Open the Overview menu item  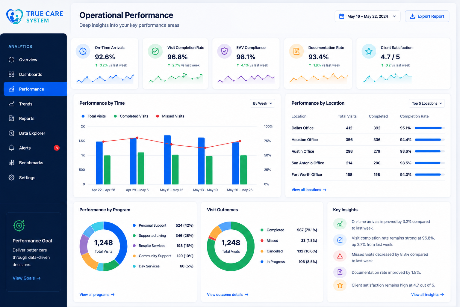click(x=35, y=60)
